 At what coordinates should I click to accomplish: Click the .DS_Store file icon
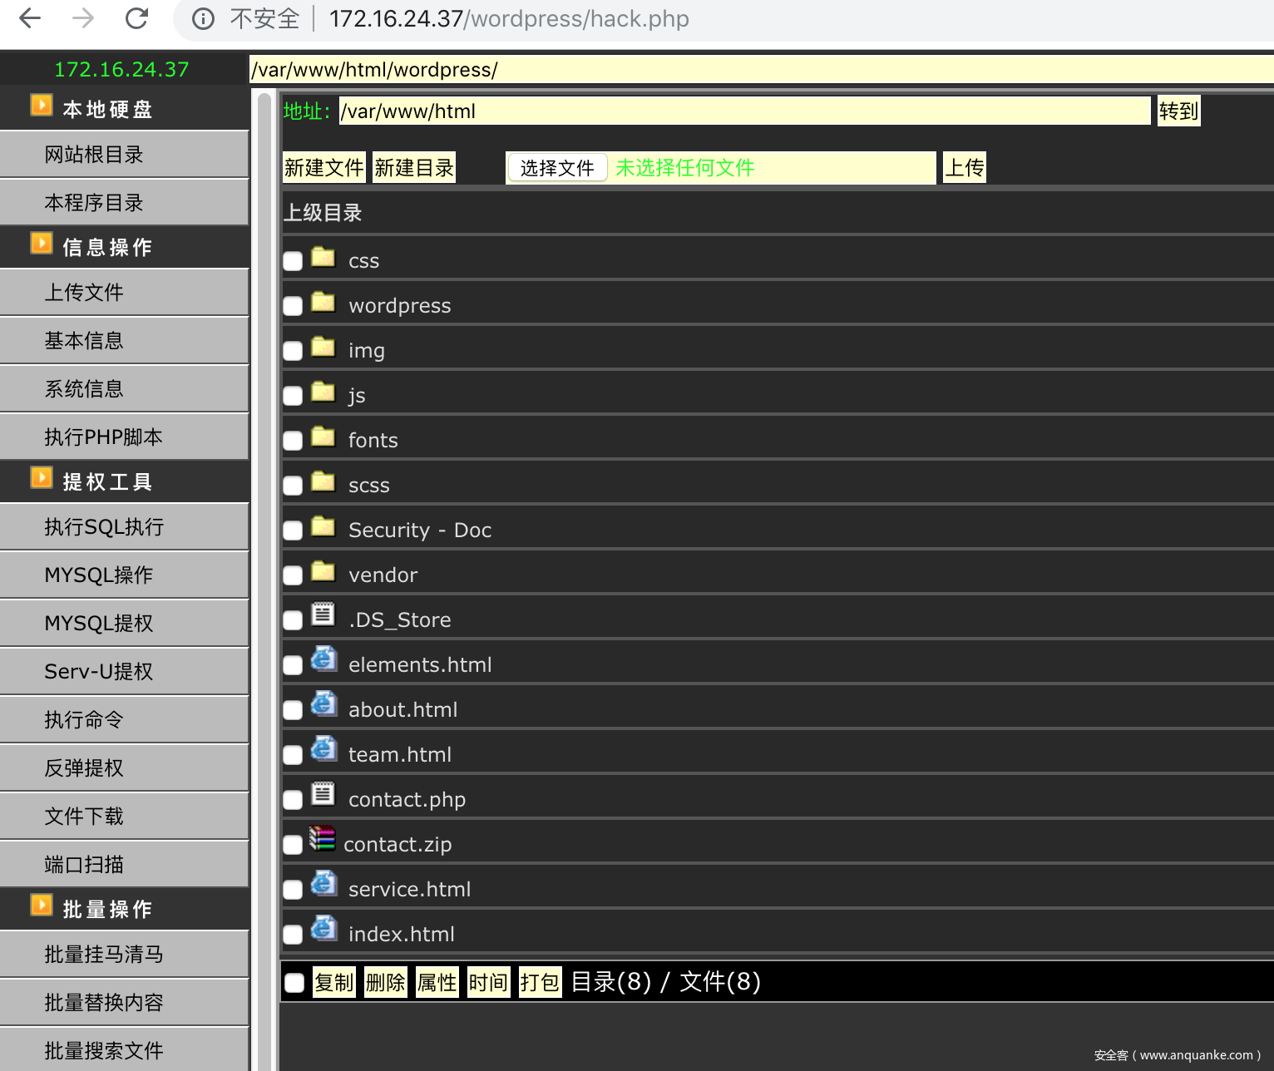(323, 614)
